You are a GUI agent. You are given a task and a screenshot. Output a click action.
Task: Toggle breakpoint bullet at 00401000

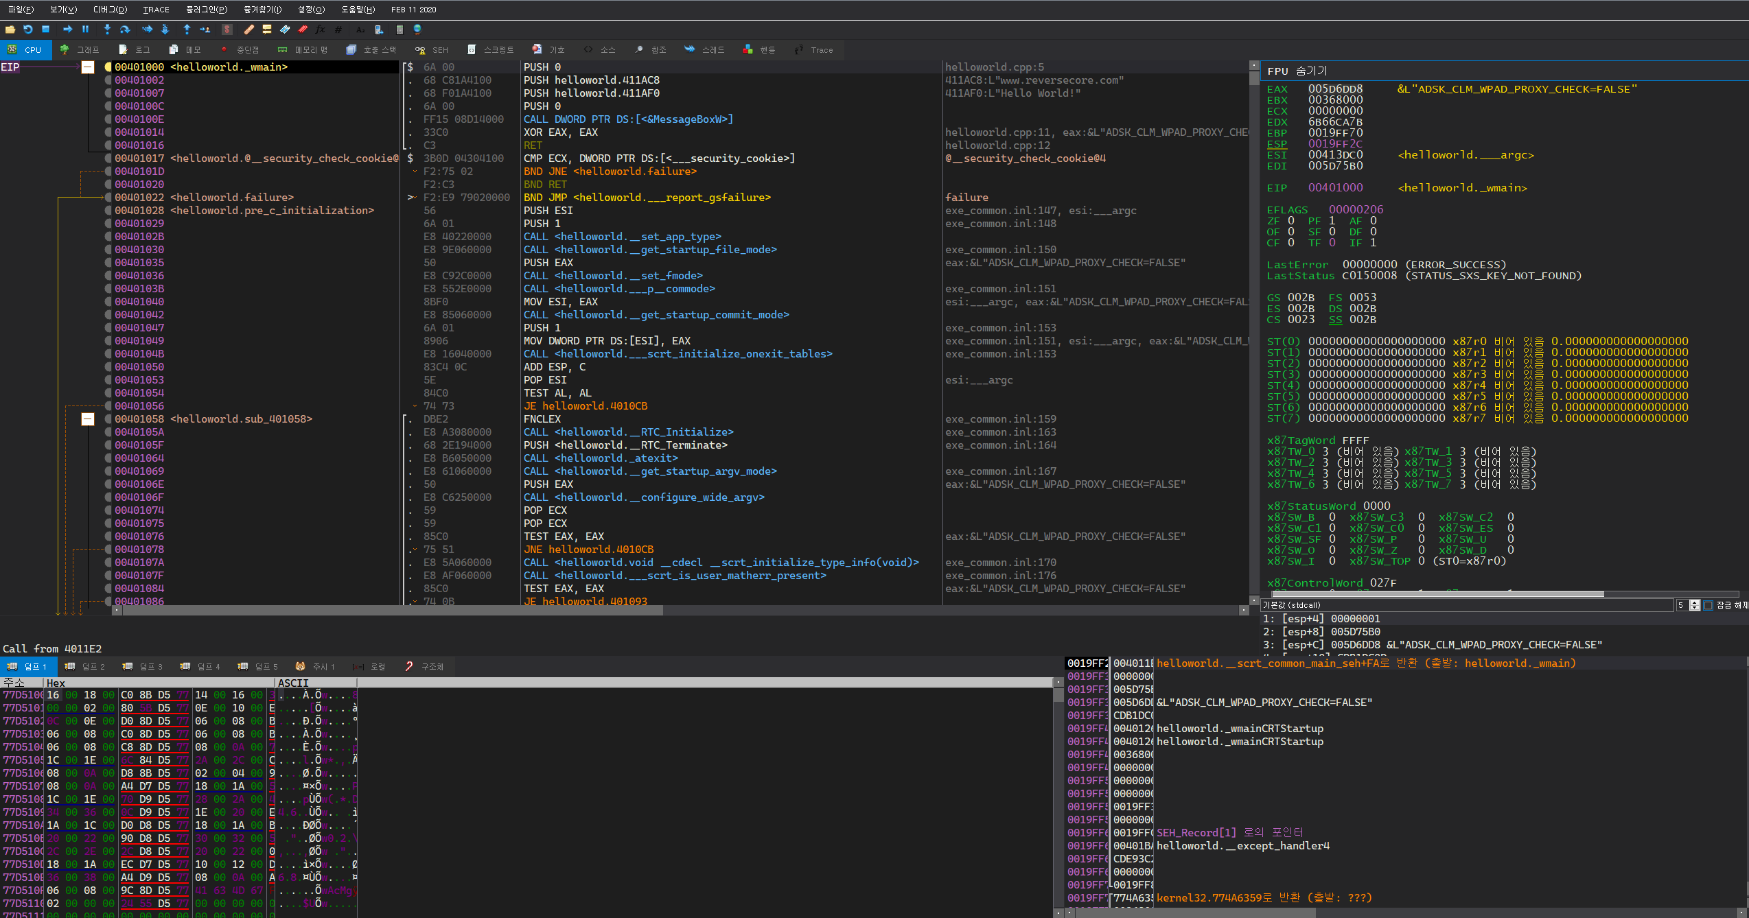click(108, 67)
